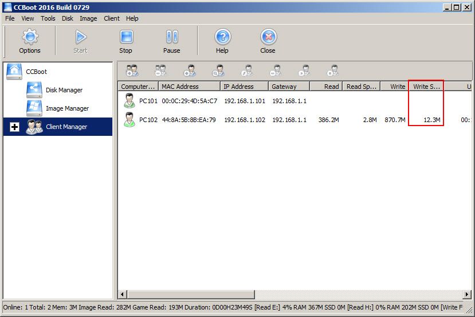
Task: Click the horizontal scrollbar thumb
Action: [191, 294]
